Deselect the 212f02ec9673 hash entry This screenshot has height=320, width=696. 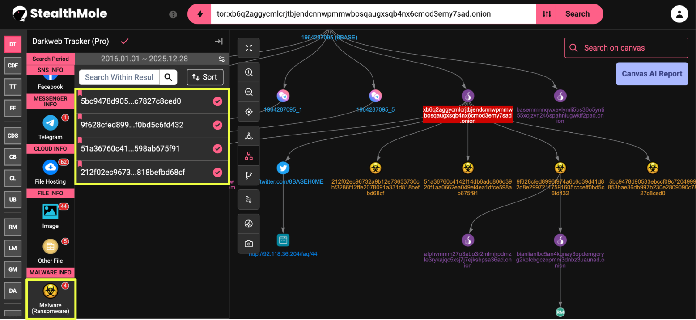(217, 172)
